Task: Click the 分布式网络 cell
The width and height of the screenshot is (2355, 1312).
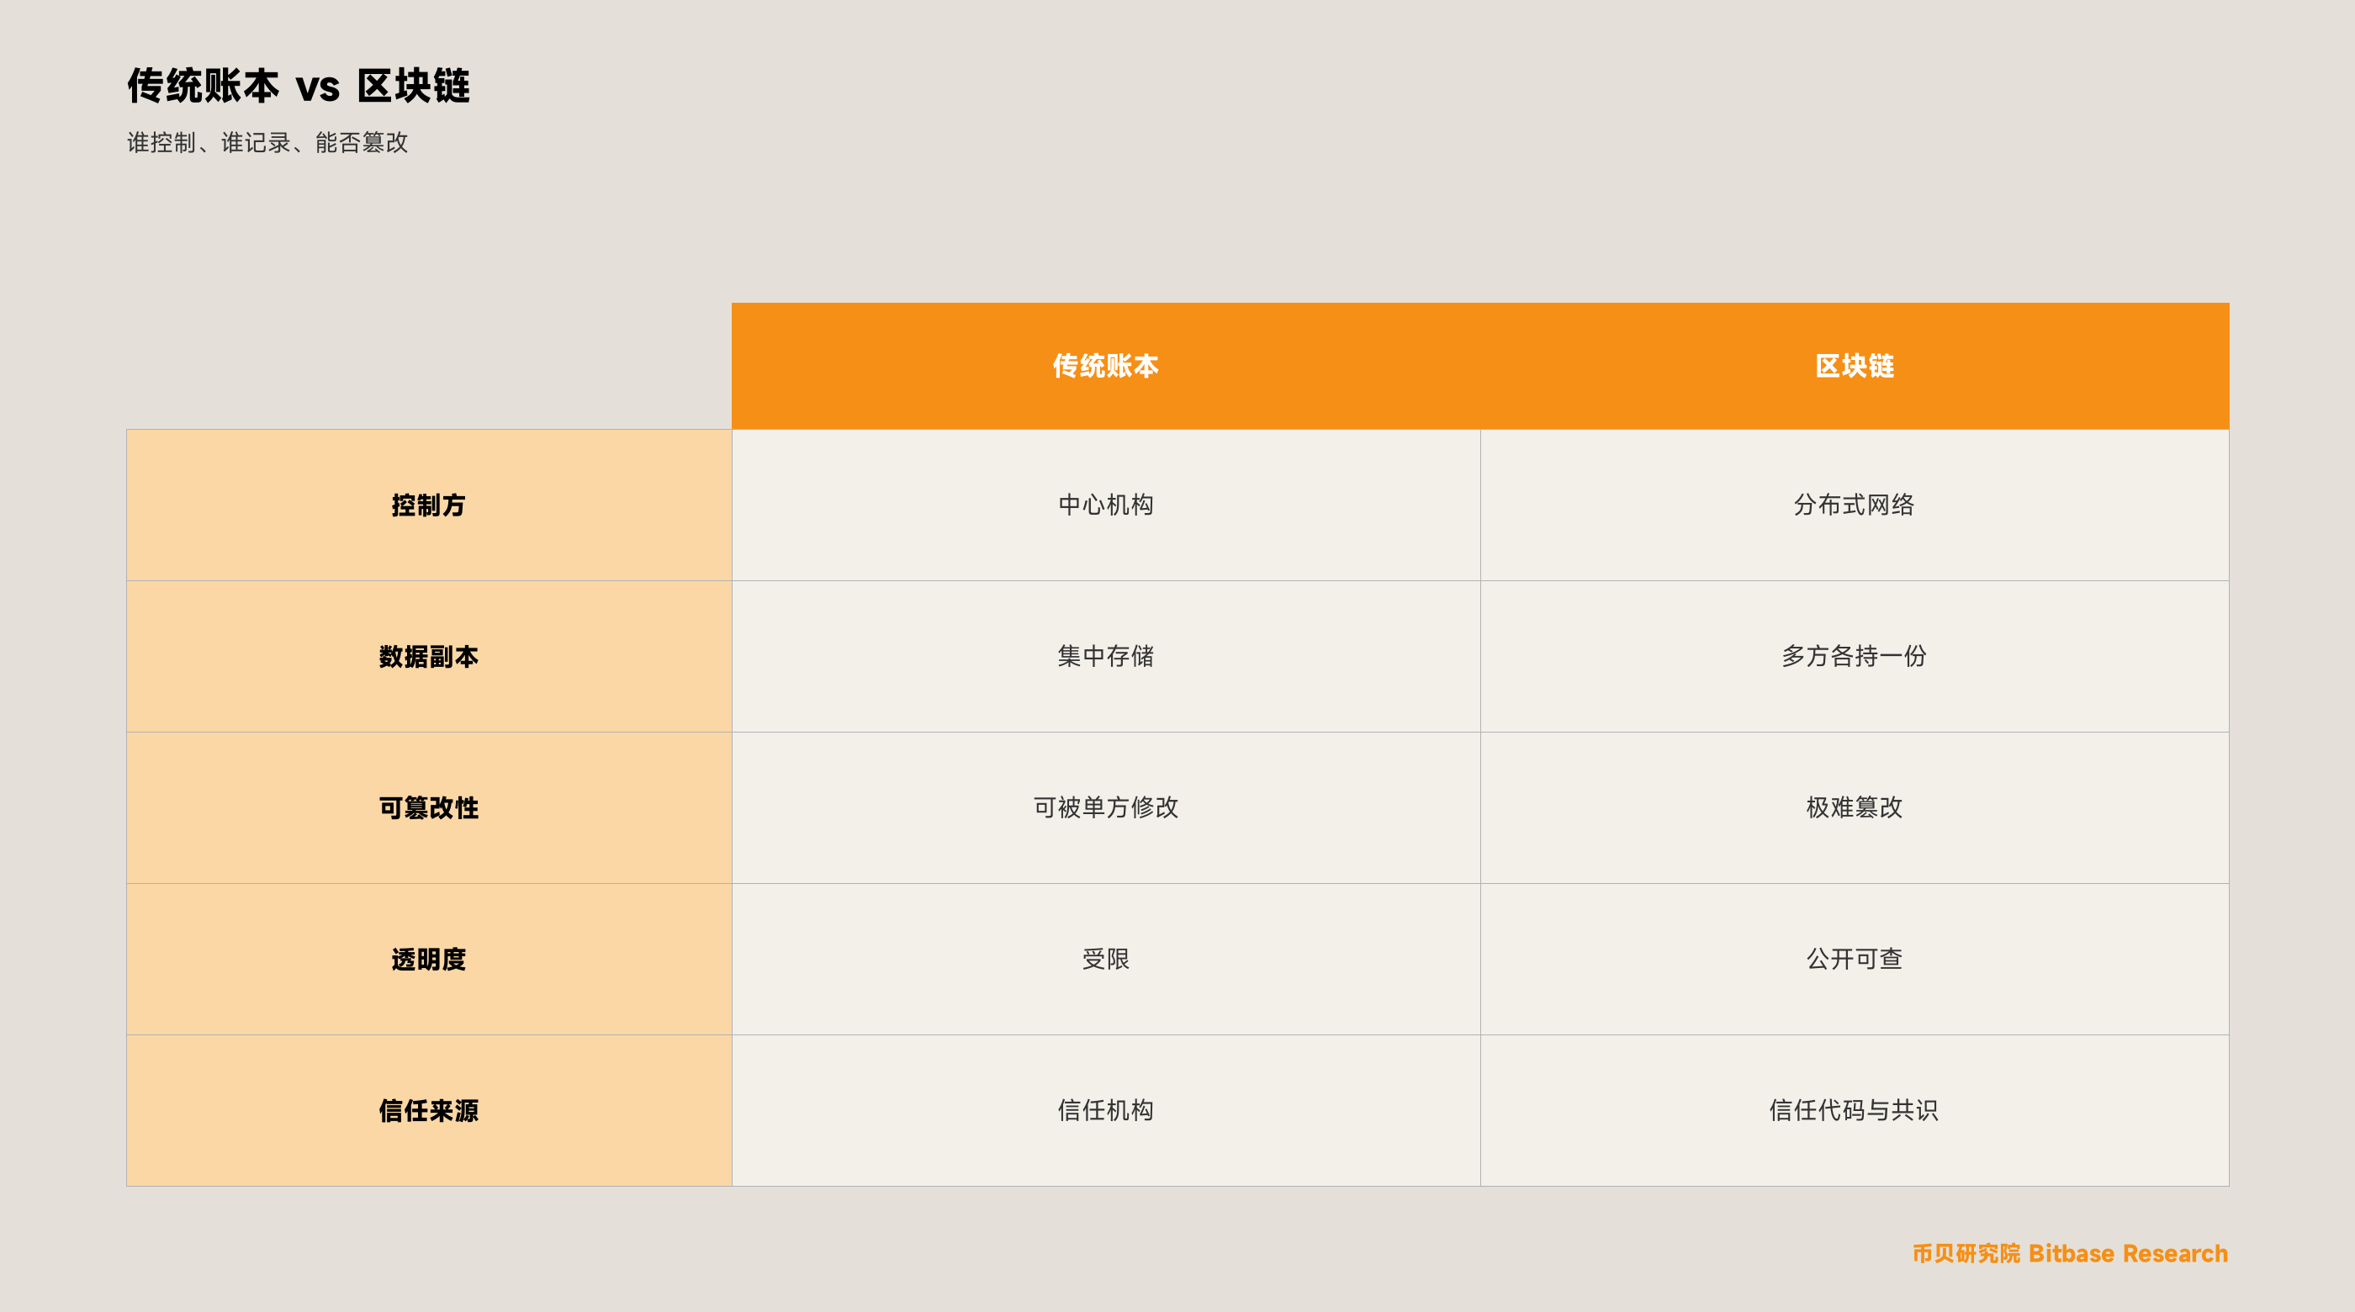Action: [x=1854, y=505]
